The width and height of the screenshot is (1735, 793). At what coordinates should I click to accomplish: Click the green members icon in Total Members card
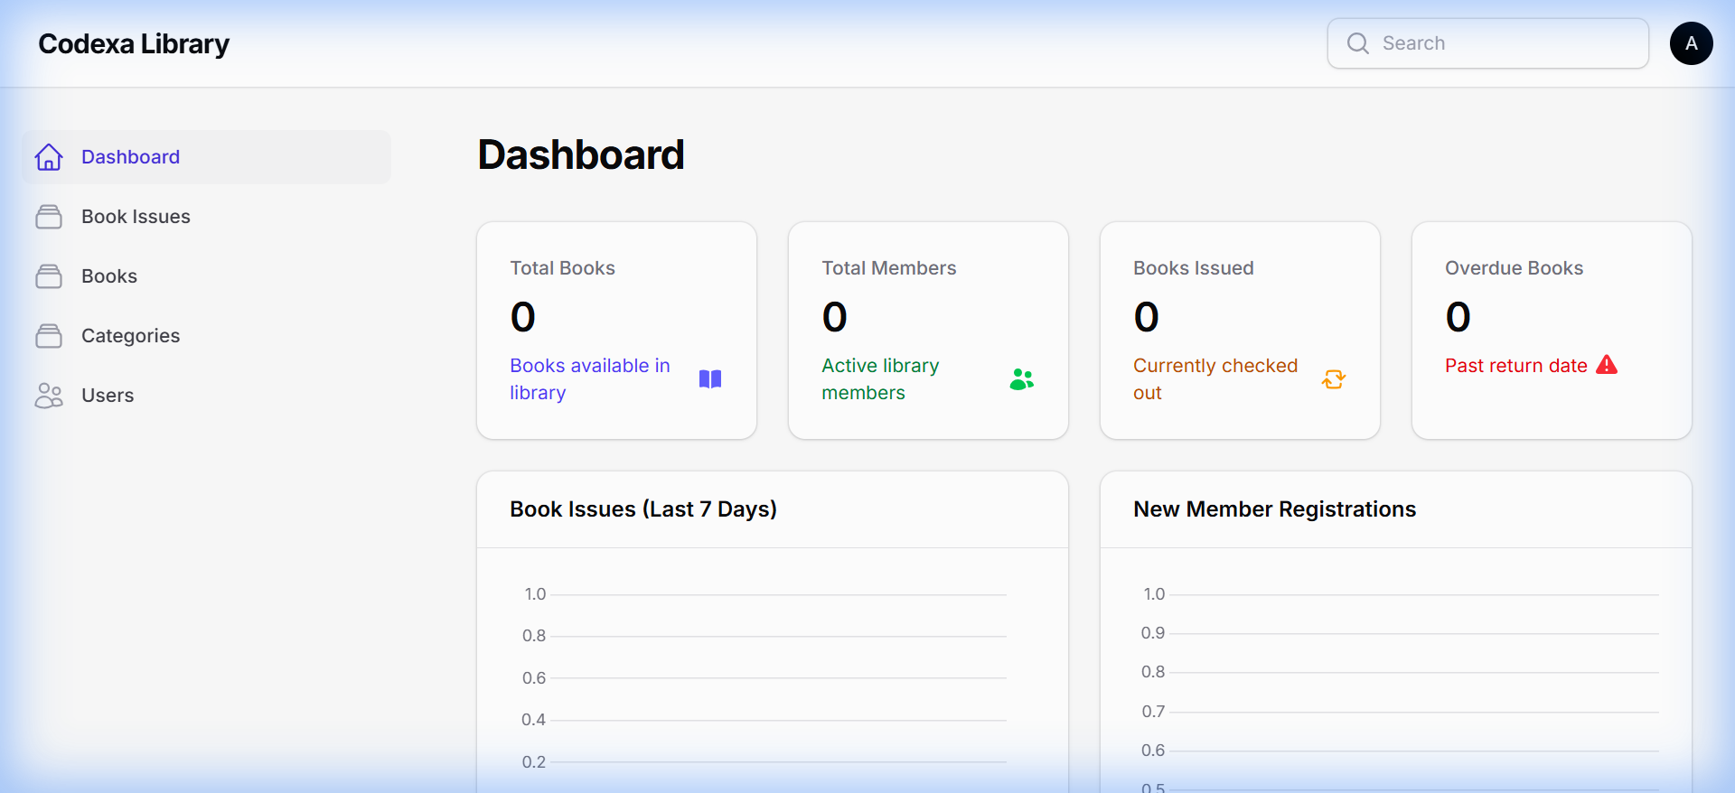tap(1022, 379)
